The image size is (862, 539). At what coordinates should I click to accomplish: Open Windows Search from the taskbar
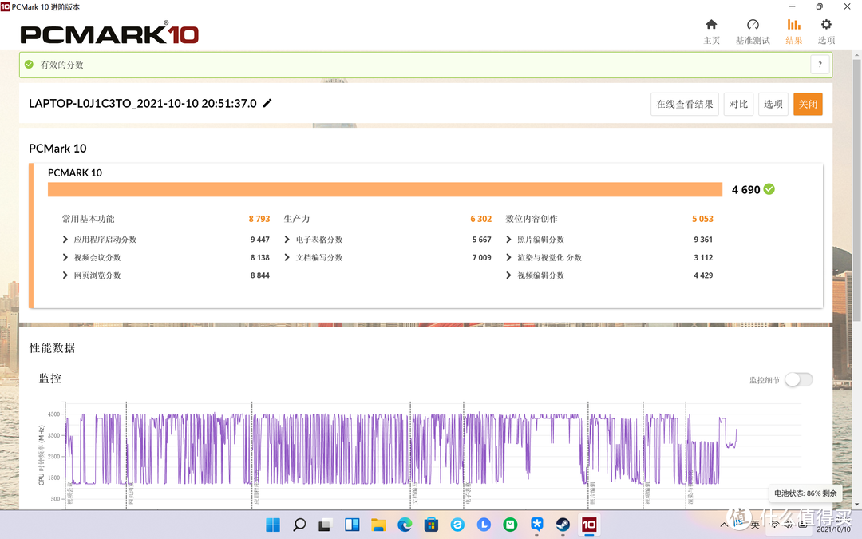[299, 525]
